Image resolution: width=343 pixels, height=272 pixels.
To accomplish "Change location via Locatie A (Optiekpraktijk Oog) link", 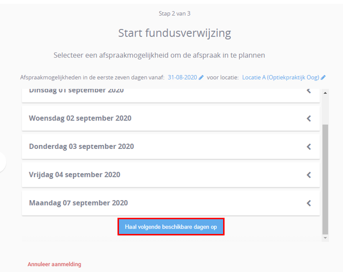I will [281, 78].
